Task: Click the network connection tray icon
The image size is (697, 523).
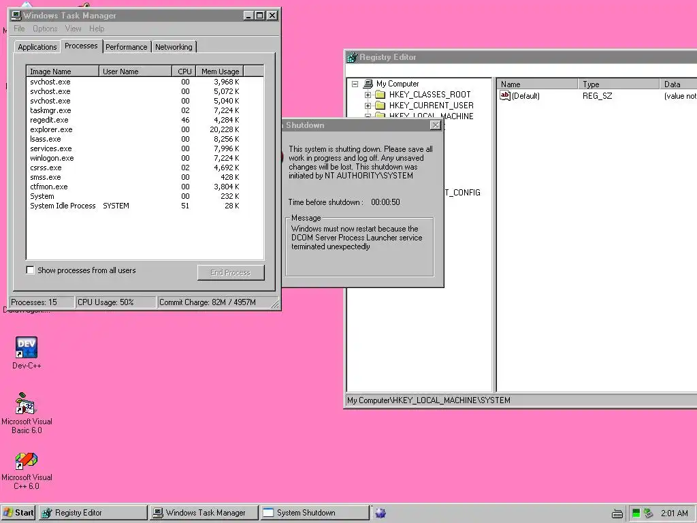Action: (649, 513)
